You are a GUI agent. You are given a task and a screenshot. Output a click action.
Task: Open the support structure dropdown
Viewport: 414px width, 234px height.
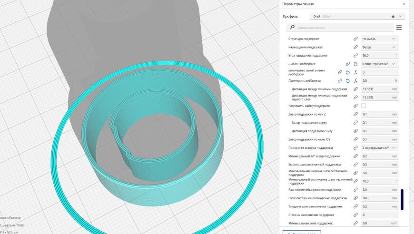click(379, 39)
